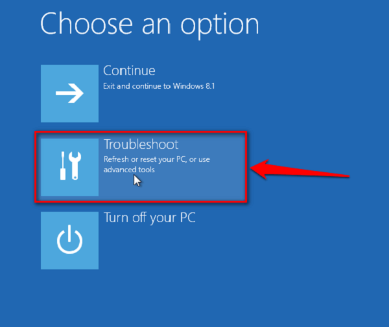Click the "Windows 8.1" words under Continue
The image size is (389, 327).
click(194, 86)
